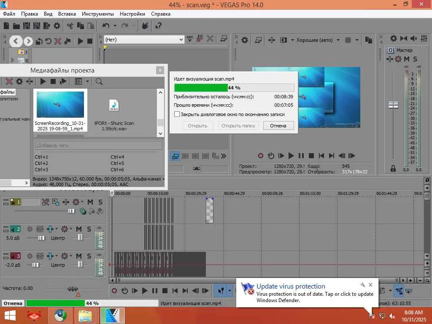Open the Инструменты menu
The width and height of the screenshot is (432, 324).
(x=98, y=14)
